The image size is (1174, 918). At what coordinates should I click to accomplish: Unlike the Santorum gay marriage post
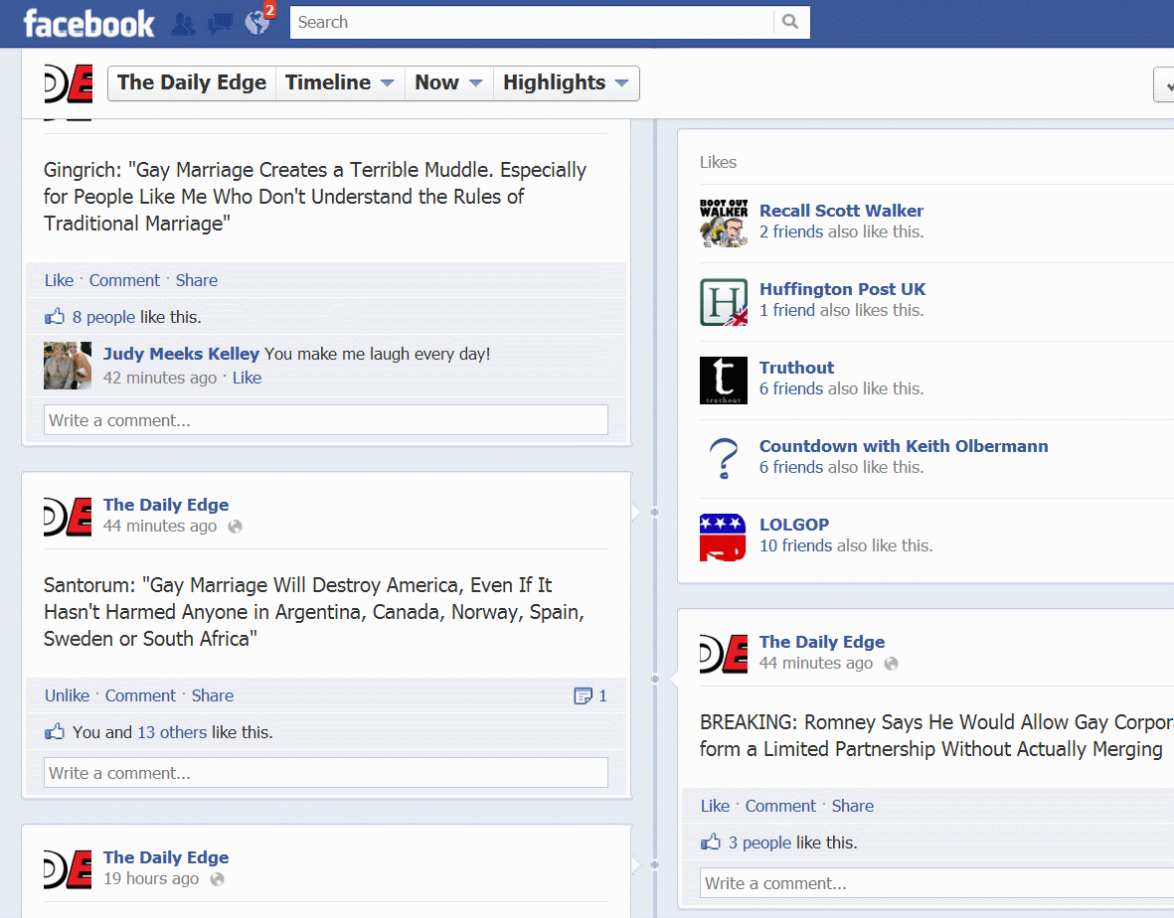coord(67,695)
